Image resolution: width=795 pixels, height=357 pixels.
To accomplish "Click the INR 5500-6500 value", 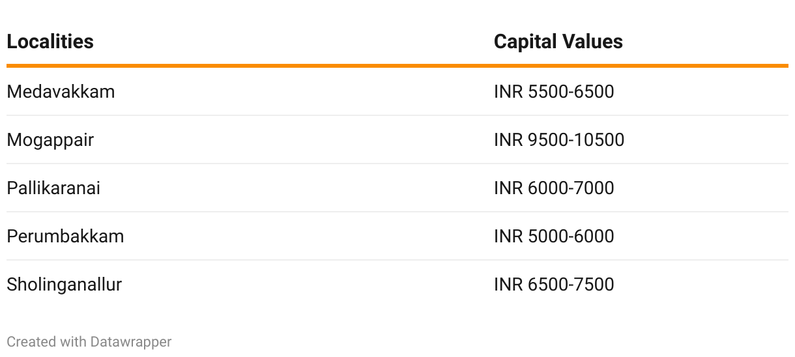I will pos(553,92).
